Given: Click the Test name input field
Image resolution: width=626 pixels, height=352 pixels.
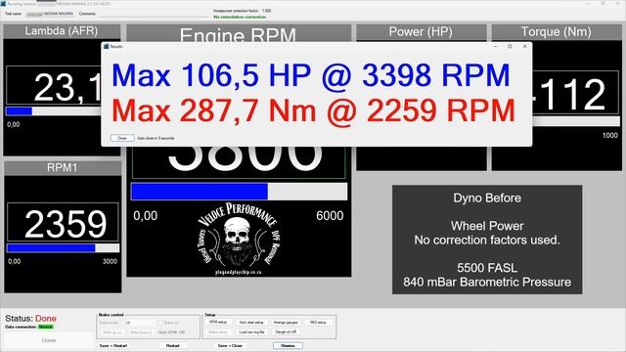Looking at the screenshot, I should click(50, 14).
